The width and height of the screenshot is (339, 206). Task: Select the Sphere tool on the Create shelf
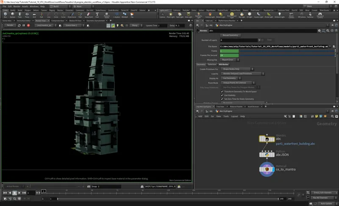[x=13, y=15]
